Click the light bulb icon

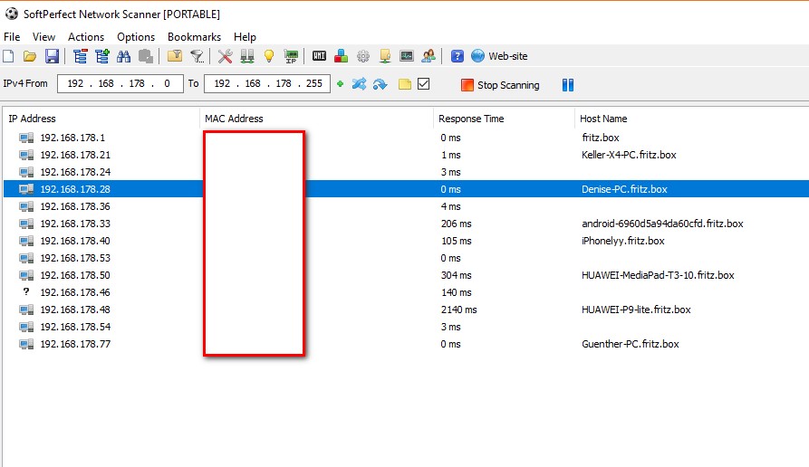click(269, 56)
